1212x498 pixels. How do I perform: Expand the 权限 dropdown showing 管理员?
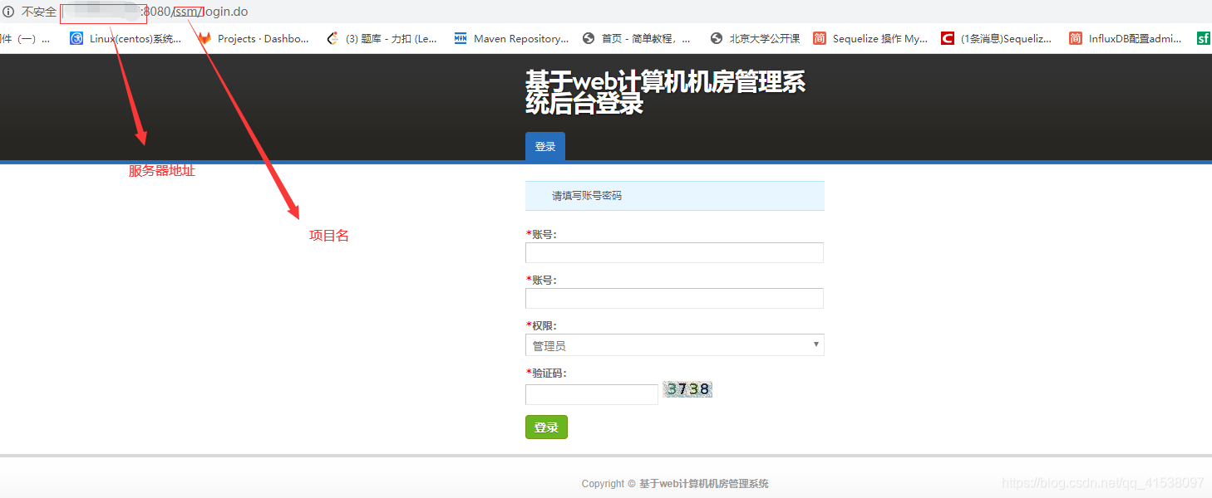point(674,344)
